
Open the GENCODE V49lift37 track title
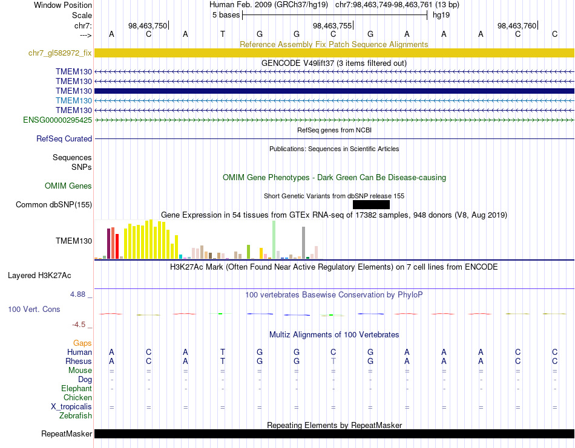point(333,63)
